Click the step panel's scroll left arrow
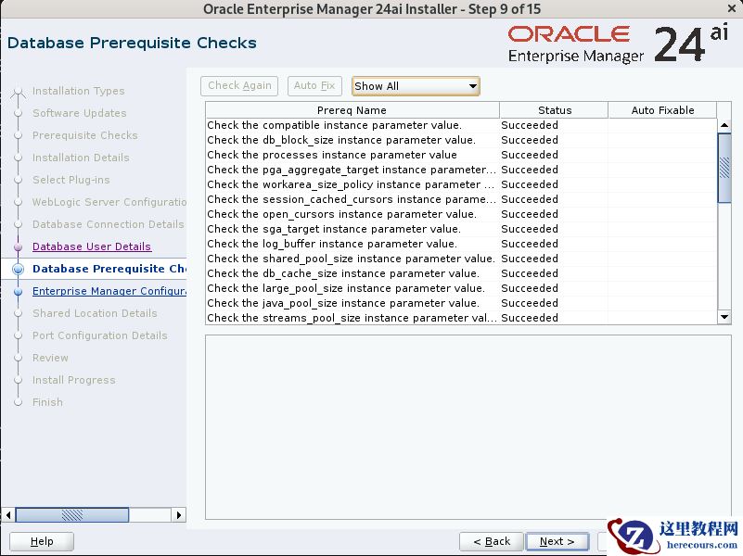The image size is (743, 556). tap(8, 515)
